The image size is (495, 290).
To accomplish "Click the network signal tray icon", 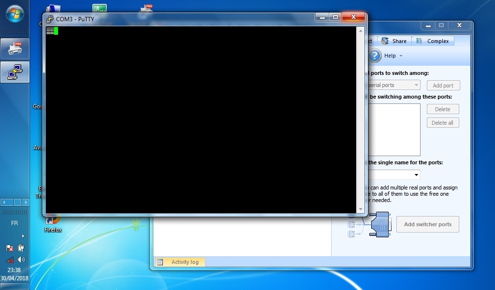I will (10, 260).
